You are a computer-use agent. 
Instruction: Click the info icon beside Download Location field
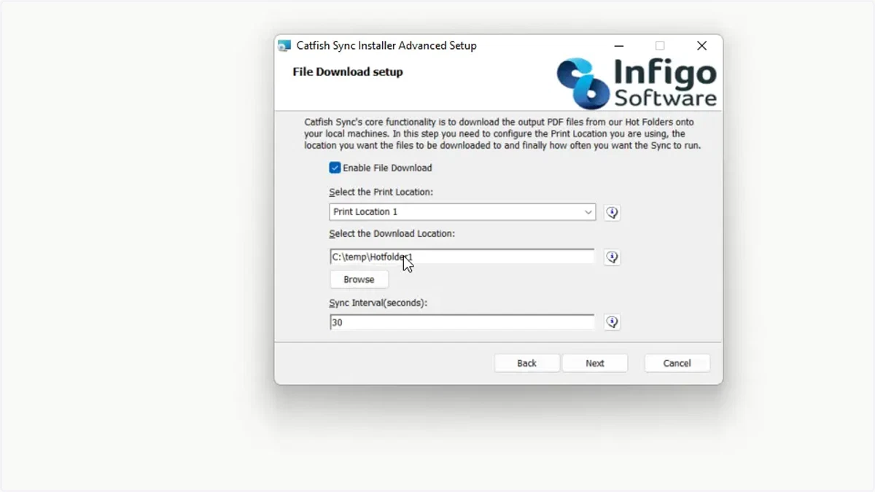coord(612,257)
